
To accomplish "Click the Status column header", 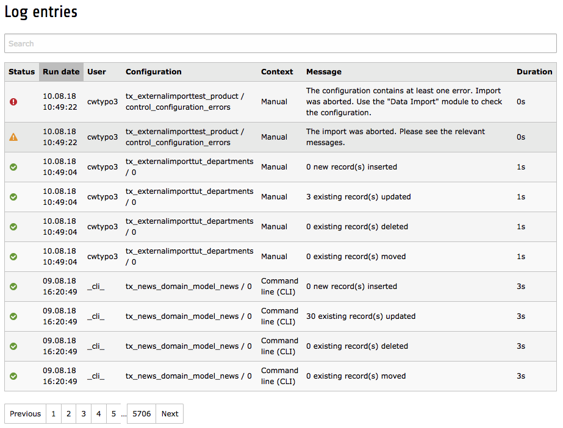I will (21, 72).
